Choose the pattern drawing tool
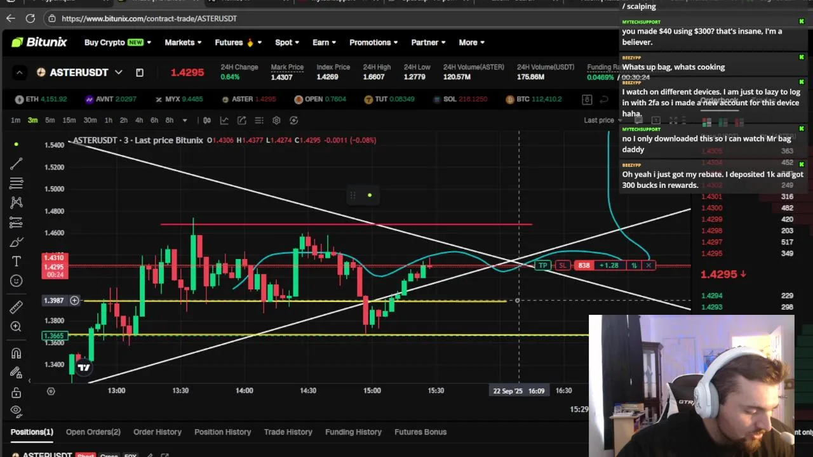The height and width of the screenshot is (457, 813). [x=17, y=202]
